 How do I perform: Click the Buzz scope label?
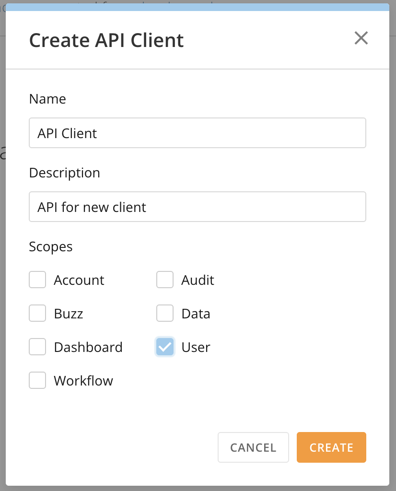pyautogui.click(x=69, y=314)
